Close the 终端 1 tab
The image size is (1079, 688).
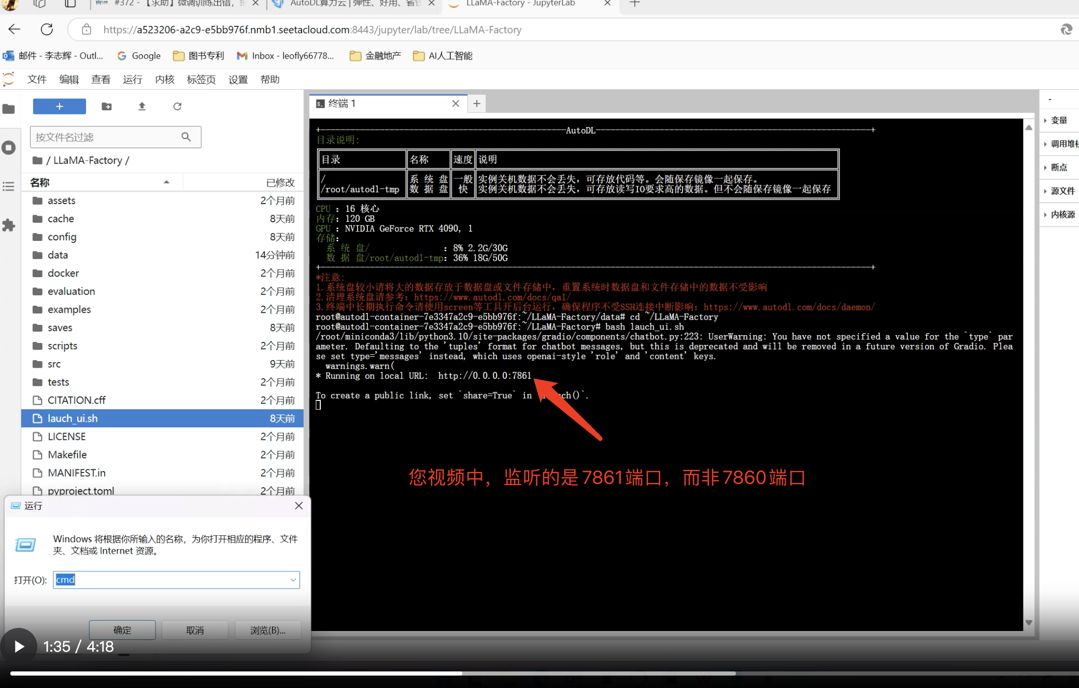tap(456, 104)
